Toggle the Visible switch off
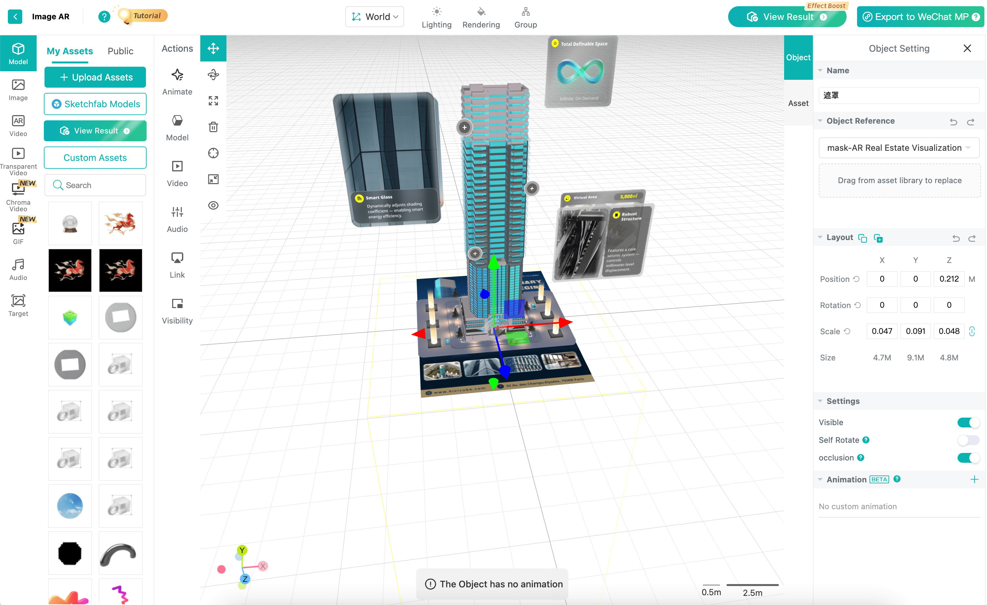This screenshot has width=987, height=605. pos(968,423)
